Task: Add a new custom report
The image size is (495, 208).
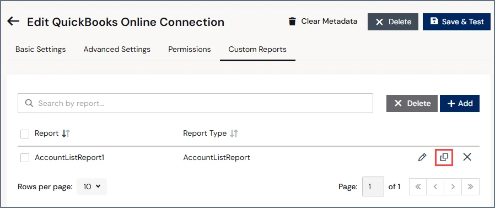Action: (460, 103)
